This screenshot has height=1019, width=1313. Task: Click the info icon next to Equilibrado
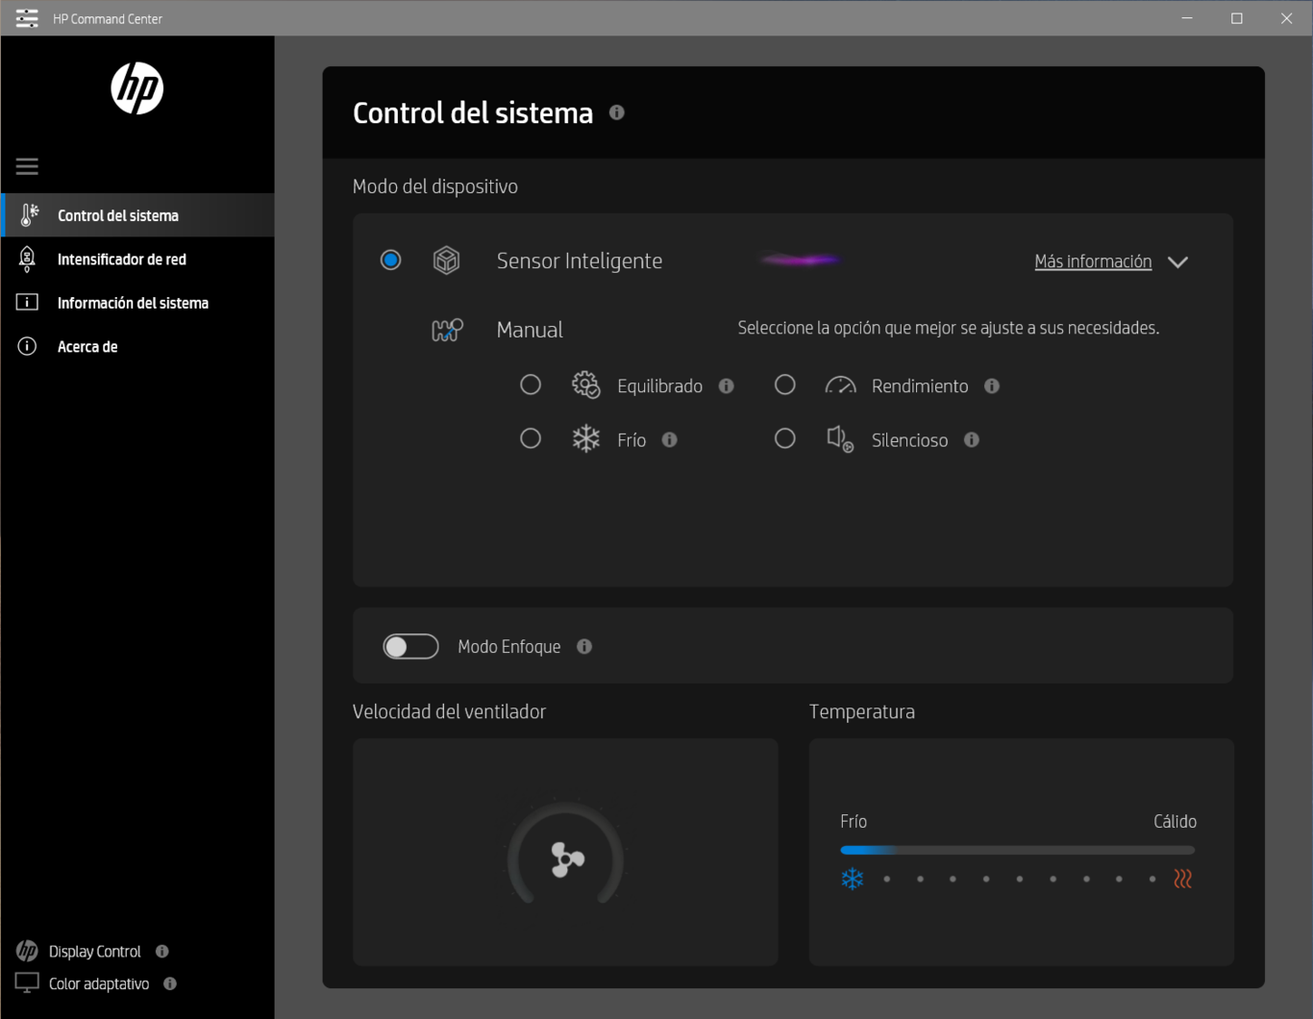pyautogui.click(x=727, y=386)
